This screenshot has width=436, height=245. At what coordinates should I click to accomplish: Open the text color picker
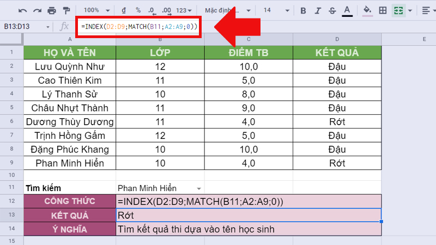347,11
